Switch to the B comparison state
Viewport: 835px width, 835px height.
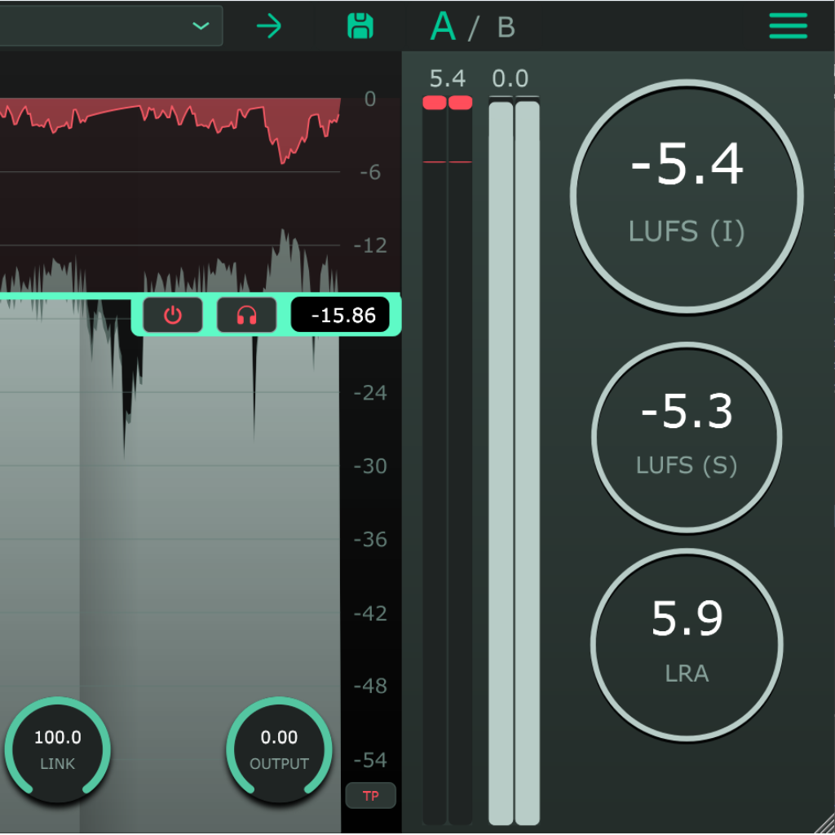click(506, 27)
